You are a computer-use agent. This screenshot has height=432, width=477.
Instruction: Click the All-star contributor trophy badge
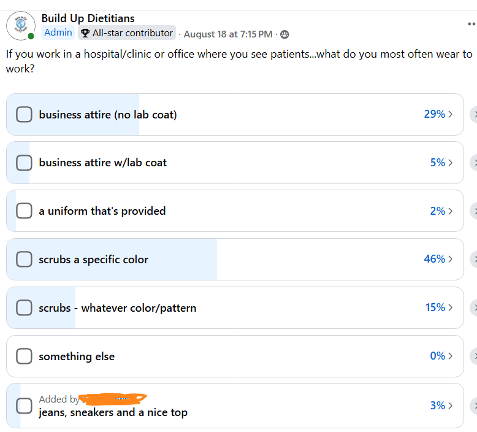click(x=127, y=33)
